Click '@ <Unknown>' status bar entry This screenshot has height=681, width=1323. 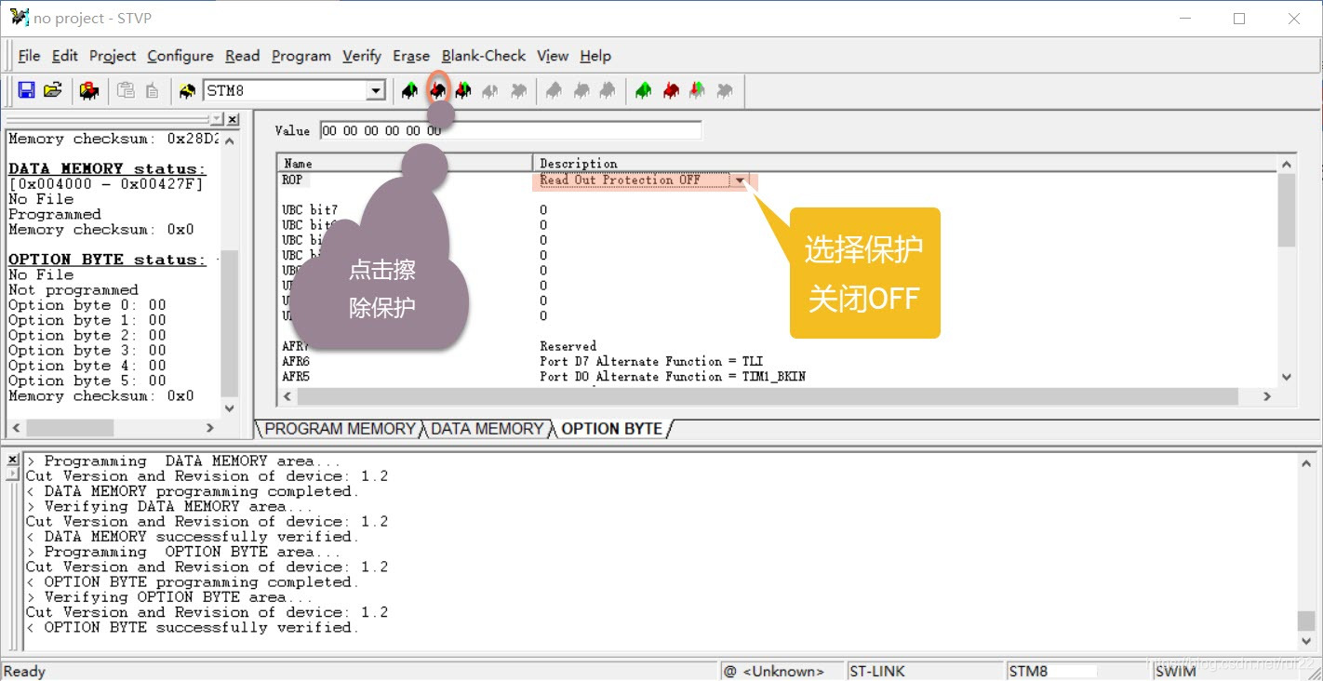[x=774, y=671]
